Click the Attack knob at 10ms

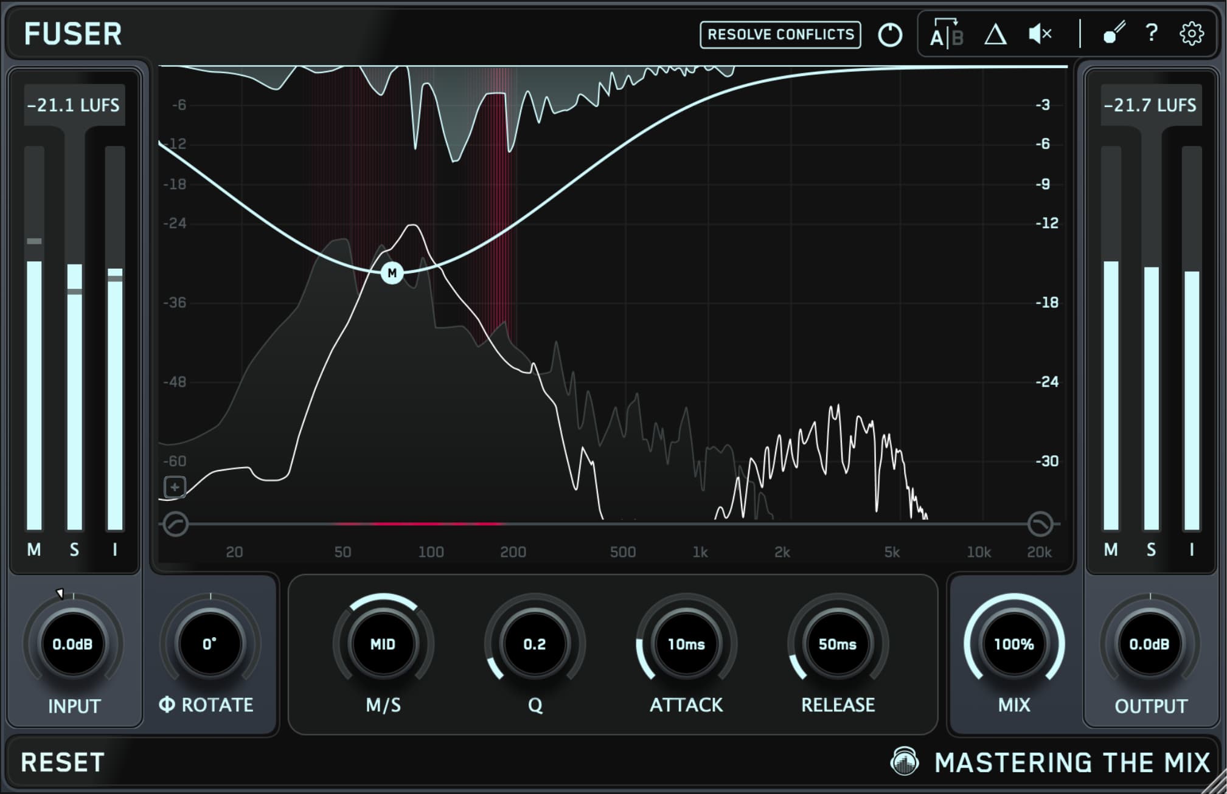pyautogui.click(x=686, y=644)
